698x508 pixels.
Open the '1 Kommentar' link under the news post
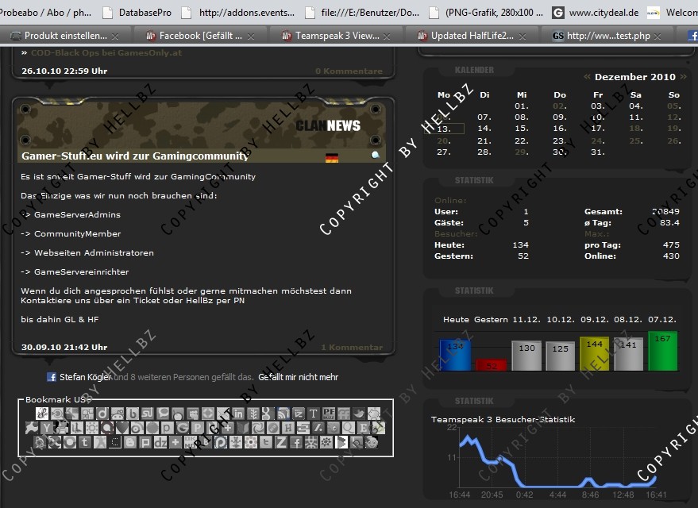(x=352, y=347)
